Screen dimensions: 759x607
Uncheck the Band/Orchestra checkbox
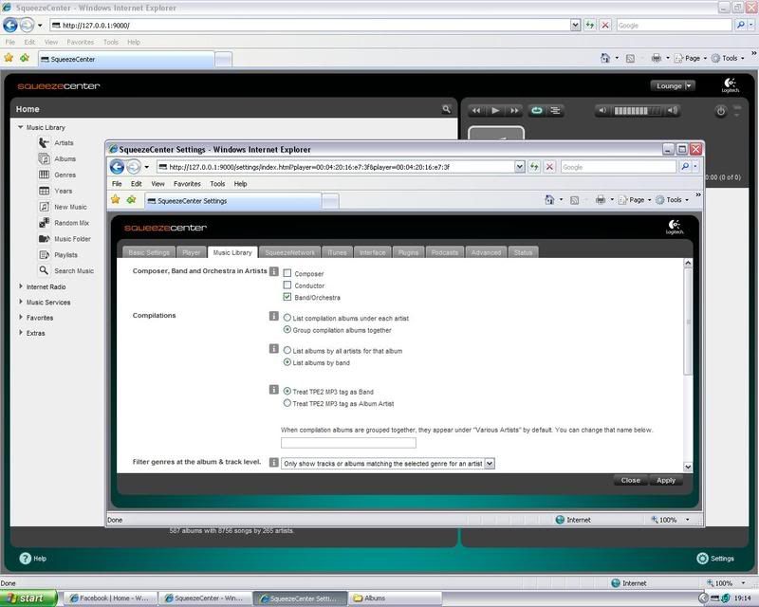click(287, 297)
